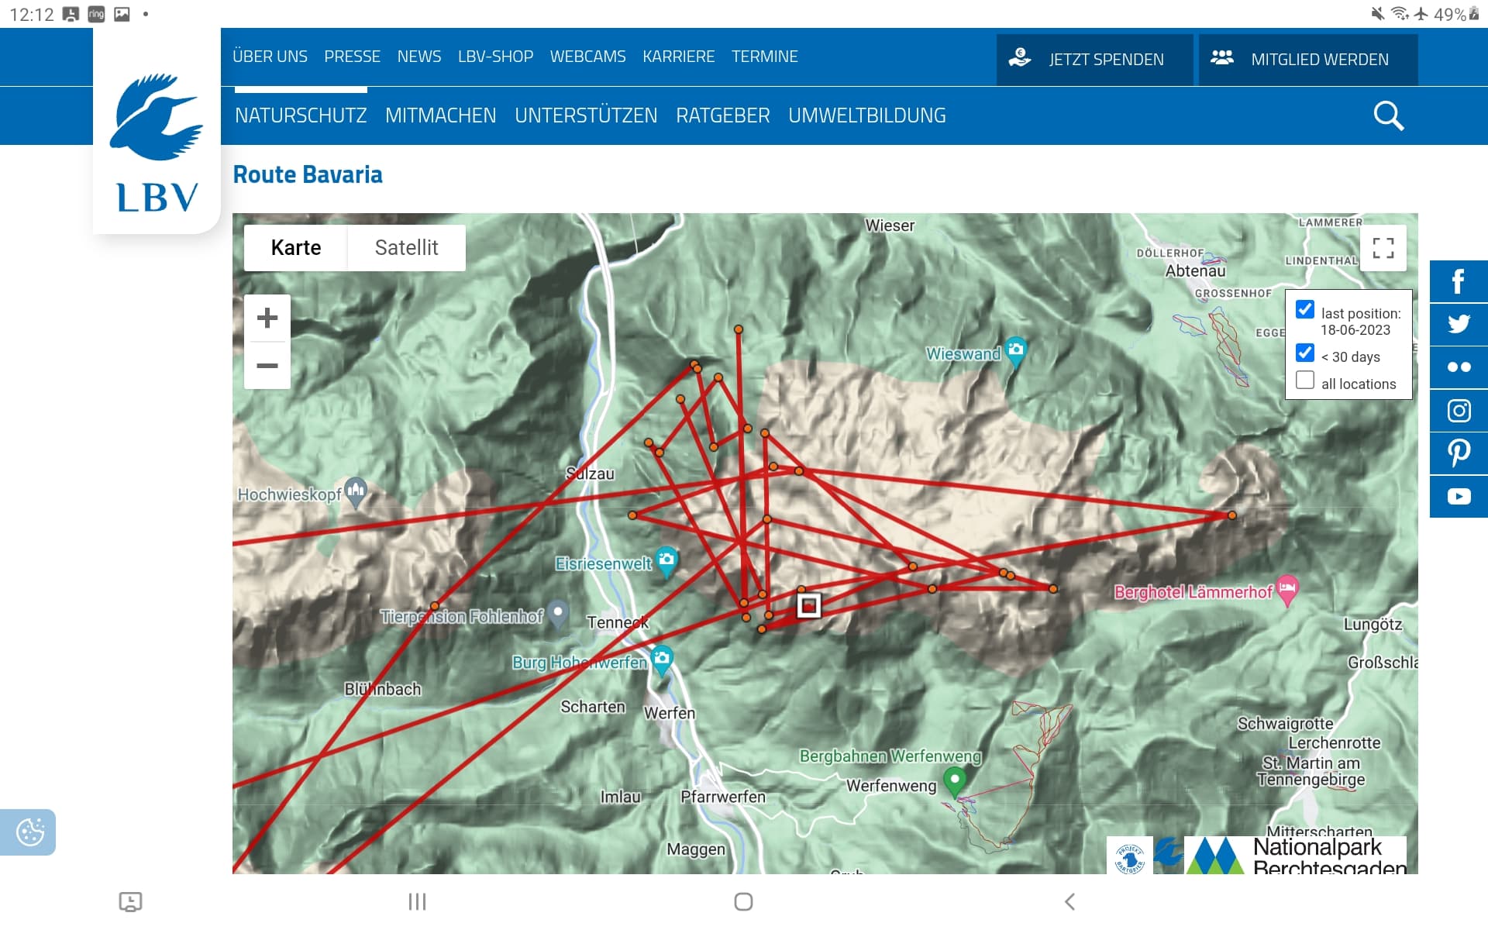Open the Twitter sidebar icon
The width and height of the screenshot is (1488, 930).
(1459, 324)
